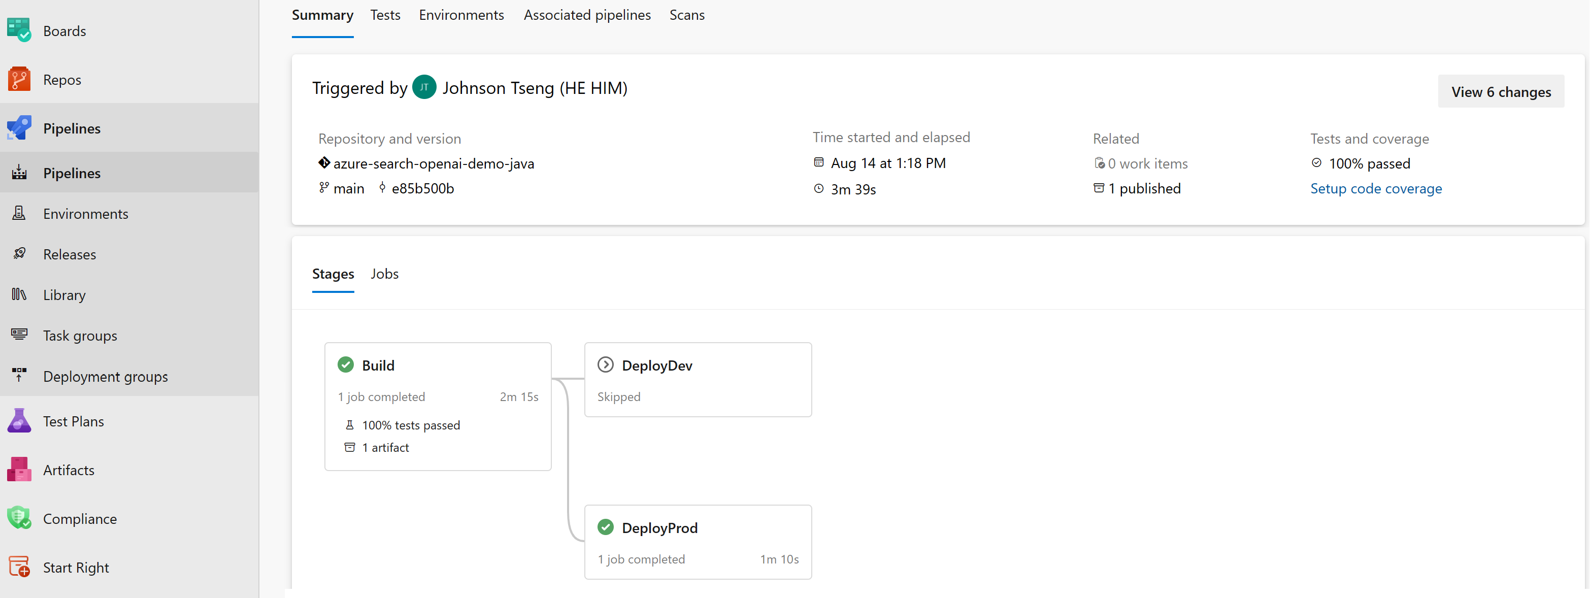Click the View 6 changes button
1590x598 pixels.
(1501, 92)
